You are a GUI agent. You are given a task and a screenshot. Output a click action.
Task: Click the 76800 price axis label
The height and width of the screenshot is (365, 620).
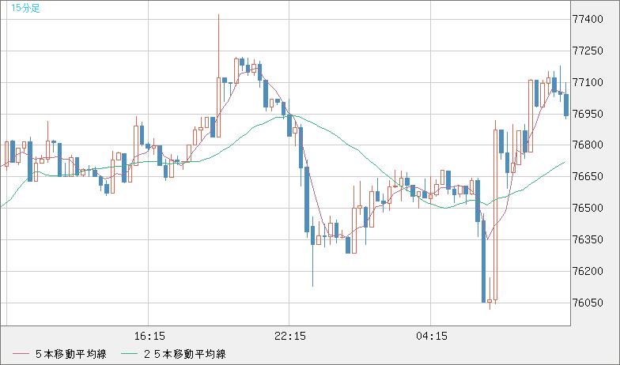click(588, 145)
